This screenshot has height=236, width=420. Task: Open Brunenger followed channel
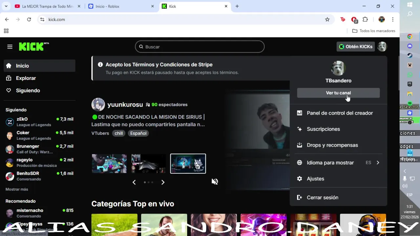39,149
